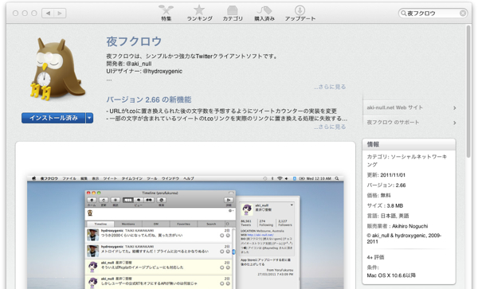
Task: Click the インストール済み button
Action: click(53, 118)
